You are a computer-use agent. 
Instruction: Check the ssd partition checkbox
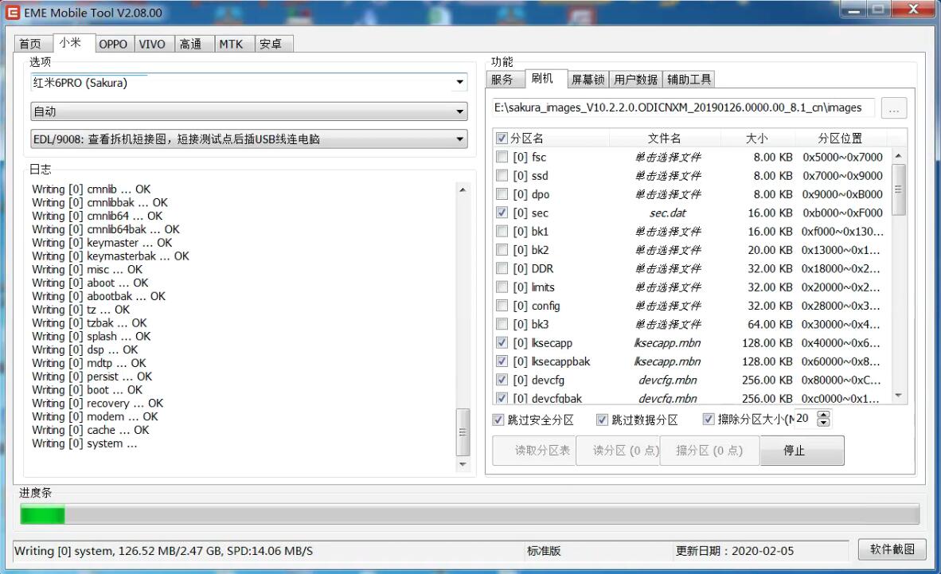point(502,175)
